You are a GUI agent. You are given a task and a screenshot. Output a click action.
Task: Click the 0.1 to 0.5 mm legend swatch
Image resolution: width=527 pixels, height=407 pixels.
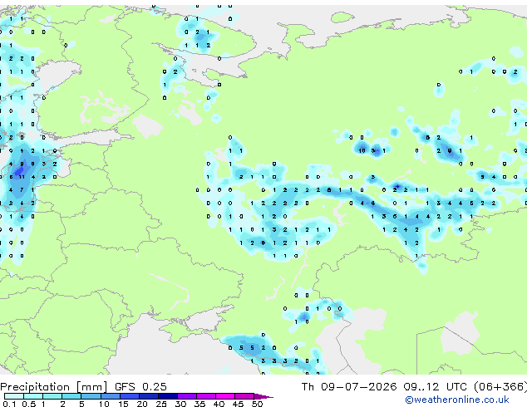point(14,396)
